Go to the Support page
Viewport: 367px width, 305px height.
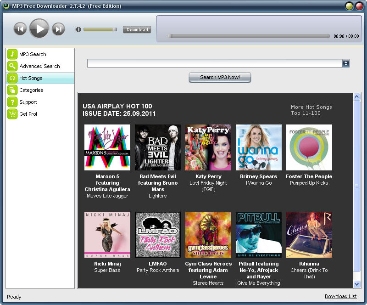coord(40,102)
